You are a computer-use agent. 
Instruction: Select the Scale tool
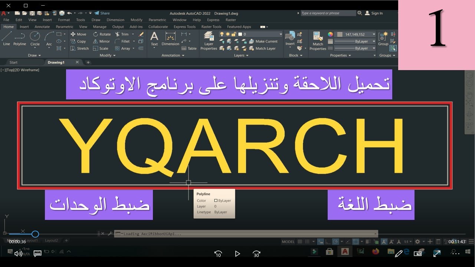coord(101,48)
